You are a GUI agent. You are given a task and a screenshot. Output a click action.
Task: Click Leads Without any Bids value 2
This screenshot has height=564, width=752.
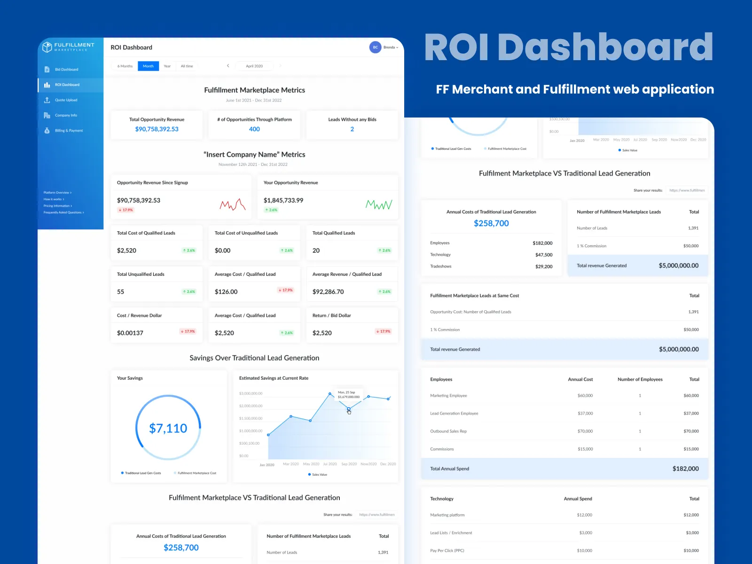(x=352, y=129)
